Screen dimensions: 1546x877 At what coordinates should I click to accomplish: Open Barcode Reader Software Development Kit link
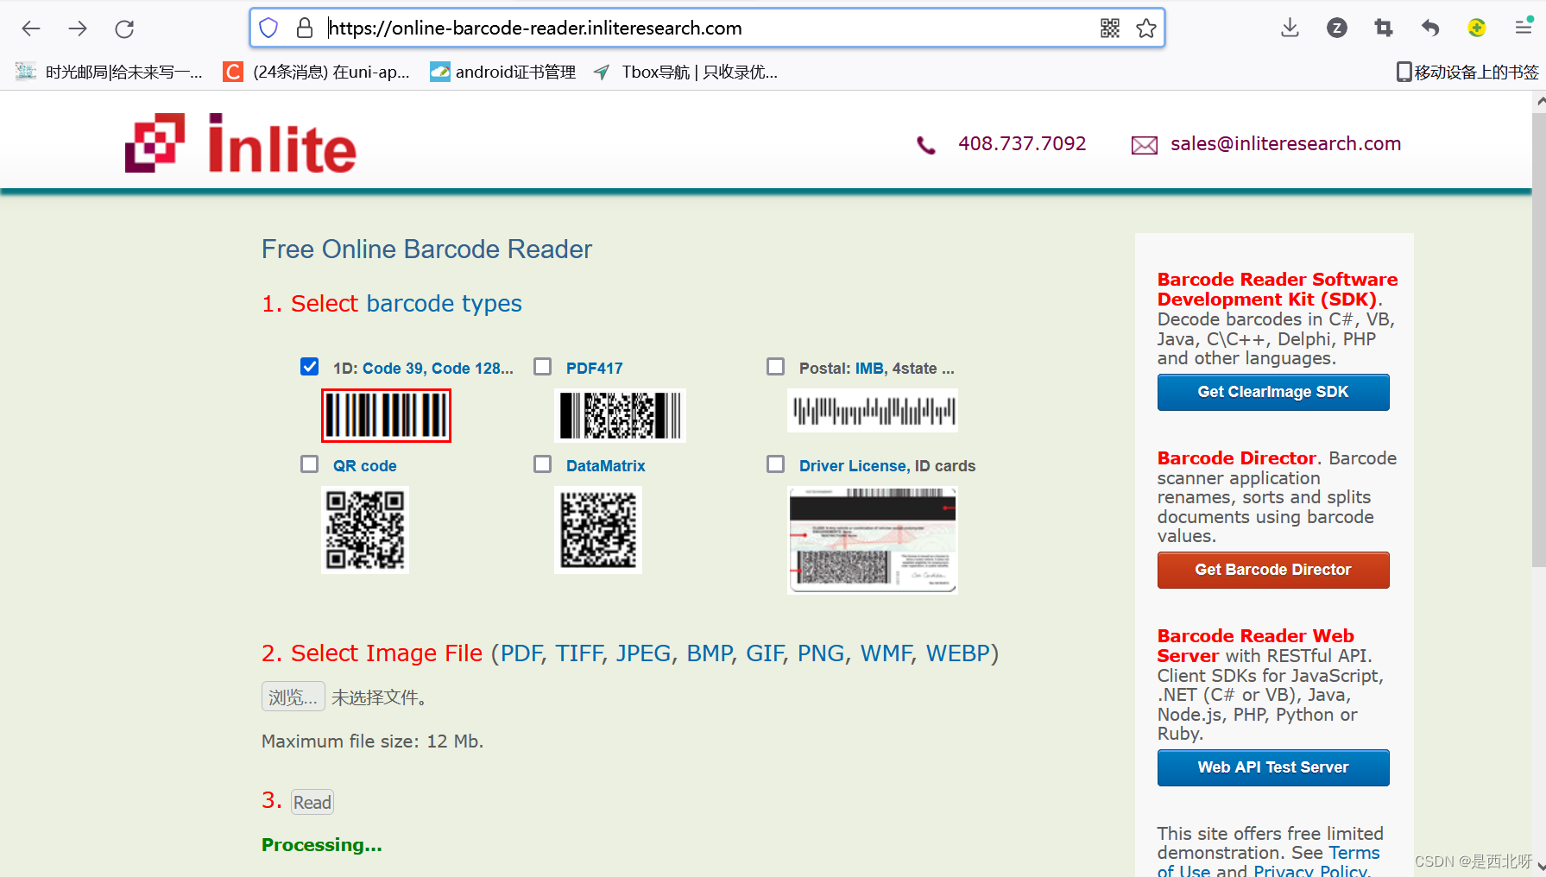(1278, 289)
